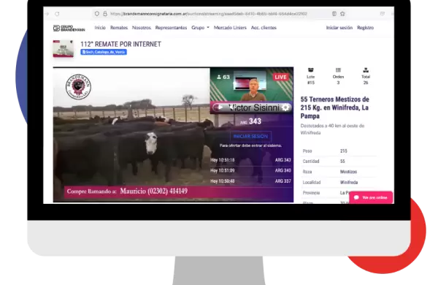Expand the Grupo dropdown menu
This screenshot has width=438, height=285.
coord(200,28)
